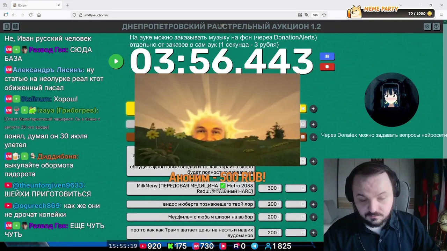View site security lock icon

pos(81,15)
